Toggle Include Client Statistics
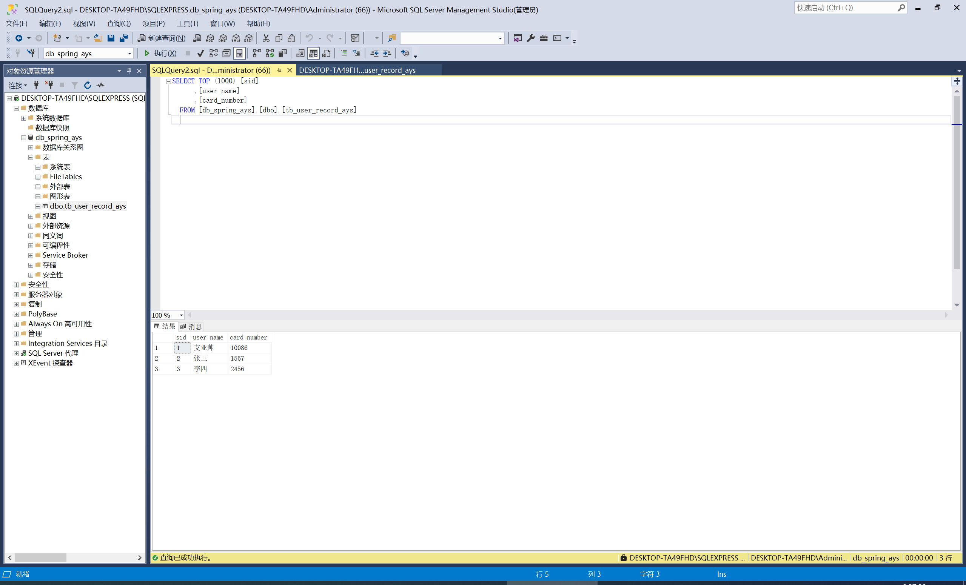This screenshot has height=585, width=966. click(x=283, y=53)
